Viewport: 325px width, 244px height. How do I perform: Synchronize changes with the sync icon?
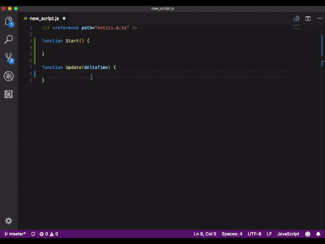(33, 234)
